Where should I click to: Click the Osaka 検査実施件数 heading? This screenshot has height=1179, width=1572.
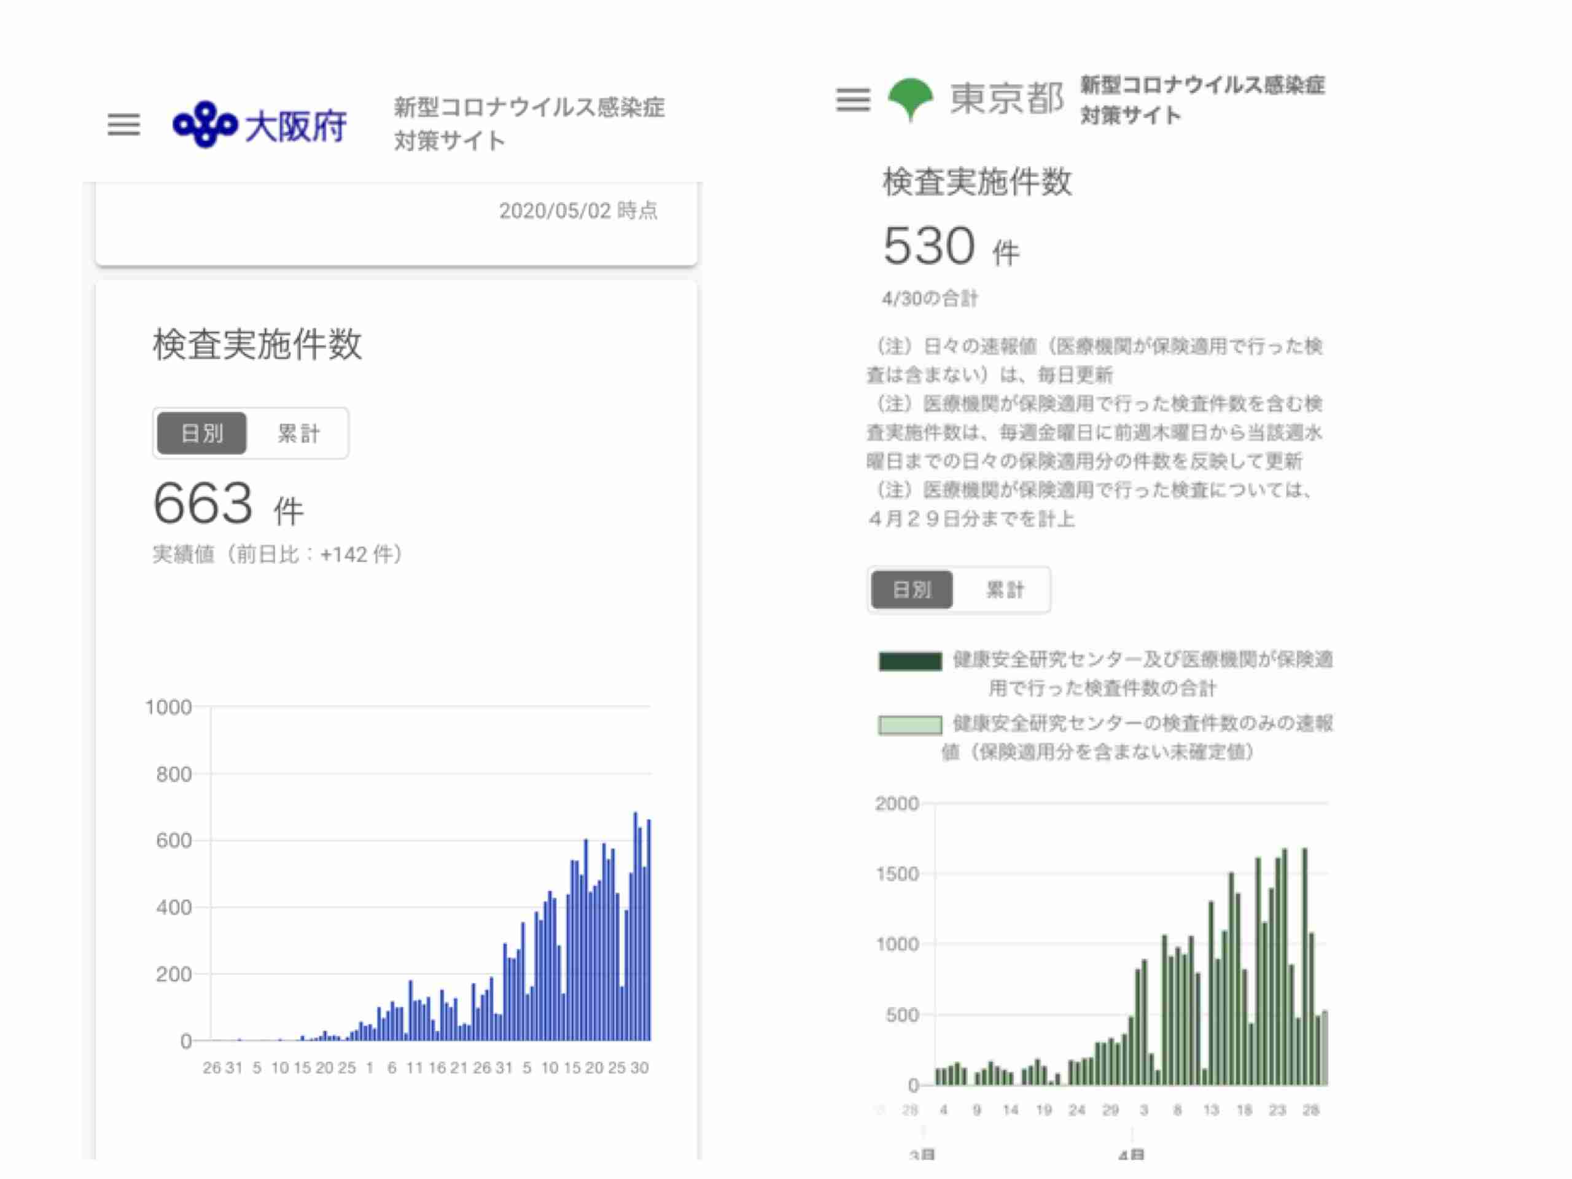(257, 344)
